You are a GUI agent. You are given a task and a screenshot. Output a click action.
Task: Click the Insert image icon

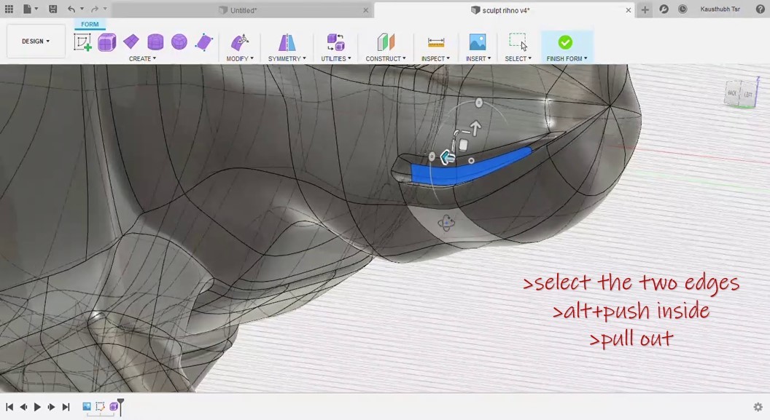click(478, 42)
